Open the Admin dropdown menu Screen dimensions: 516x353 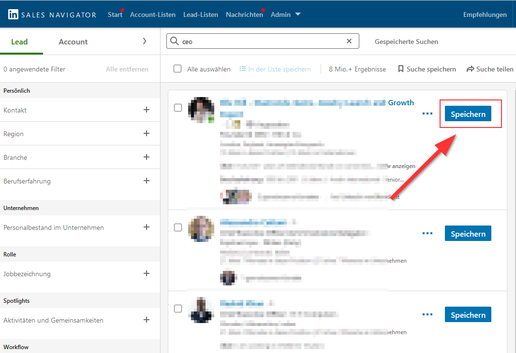coord(285,14)
